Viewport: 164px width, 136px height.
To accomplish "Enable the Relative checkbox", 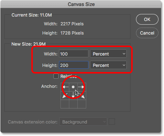I will click(56, 76).
